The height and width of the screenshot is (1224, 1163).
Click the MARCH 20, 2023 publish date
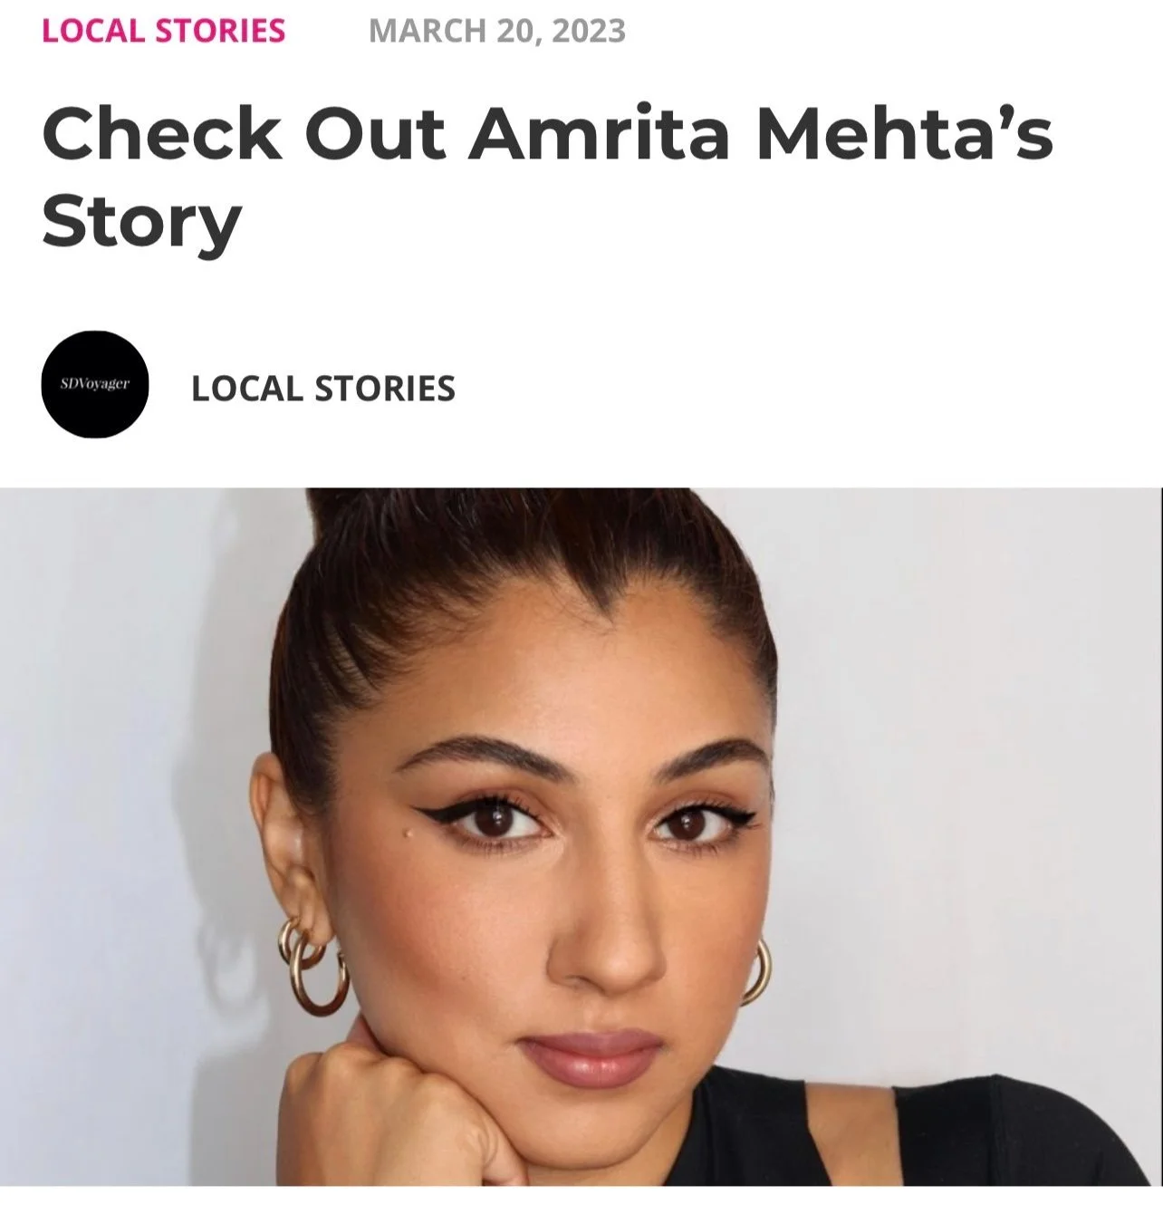coord(497,31)
